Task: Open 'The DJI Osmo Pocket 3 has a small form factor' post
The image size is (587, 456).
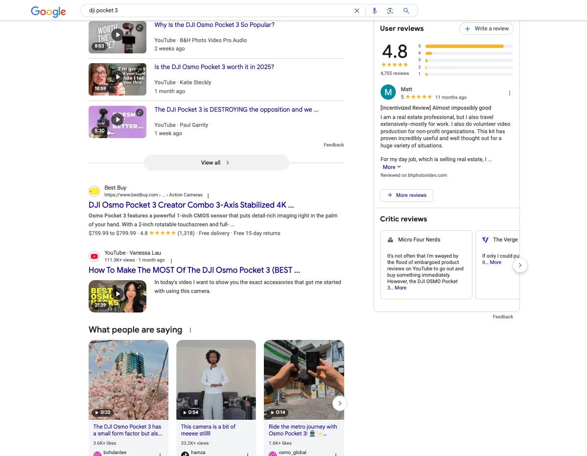Action: point(127,430)
